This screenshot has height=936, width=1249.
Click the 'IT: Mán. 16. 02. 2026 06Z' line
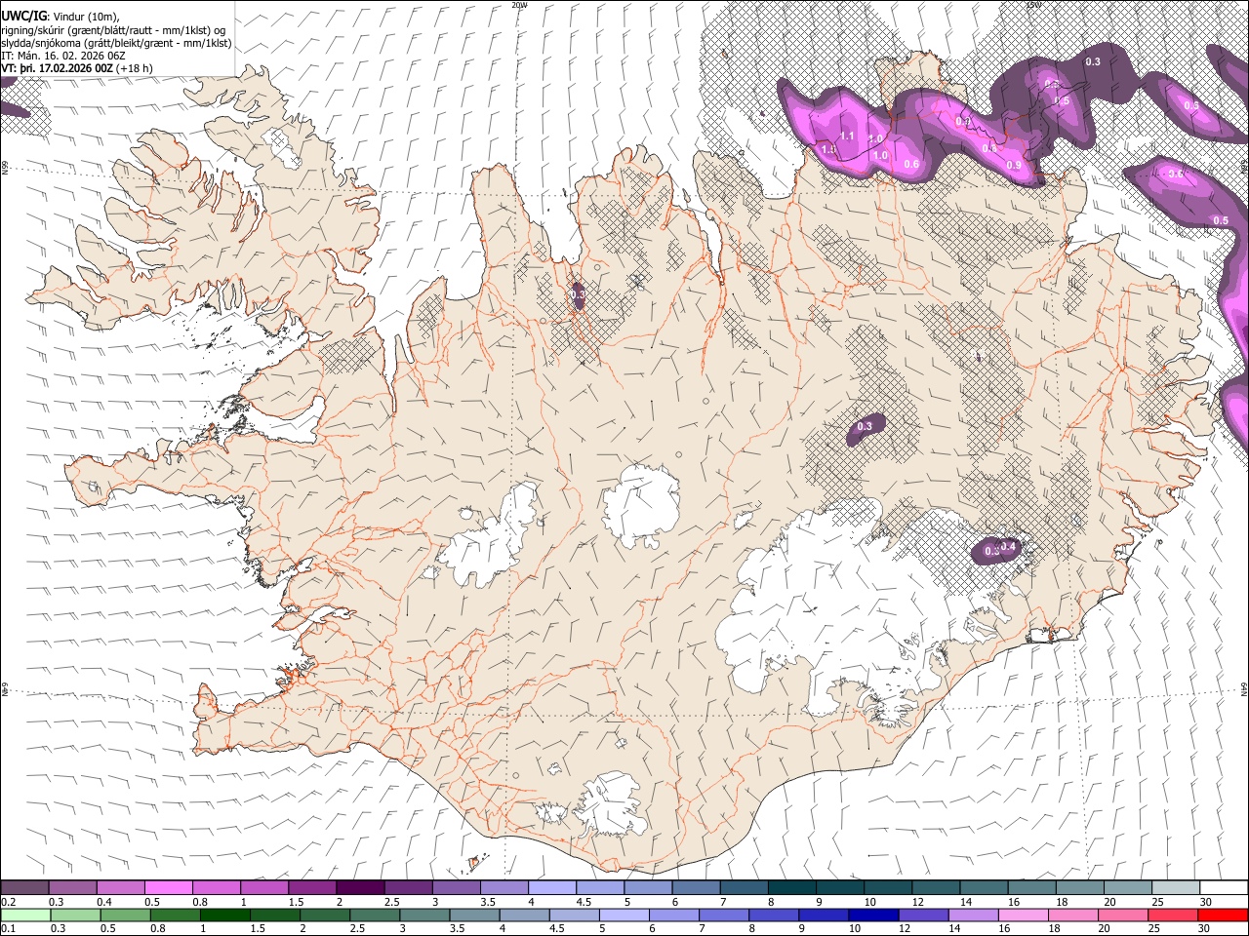tap(63, 56)
